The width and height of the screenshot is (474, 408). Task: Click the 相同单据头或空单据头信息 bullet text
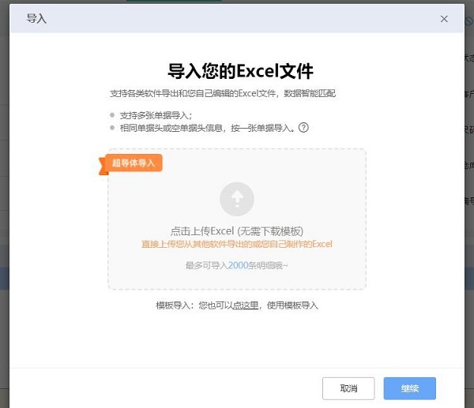point(207,128)
